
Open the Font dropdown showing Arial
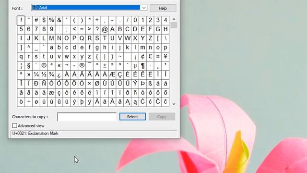click(89, 8)
